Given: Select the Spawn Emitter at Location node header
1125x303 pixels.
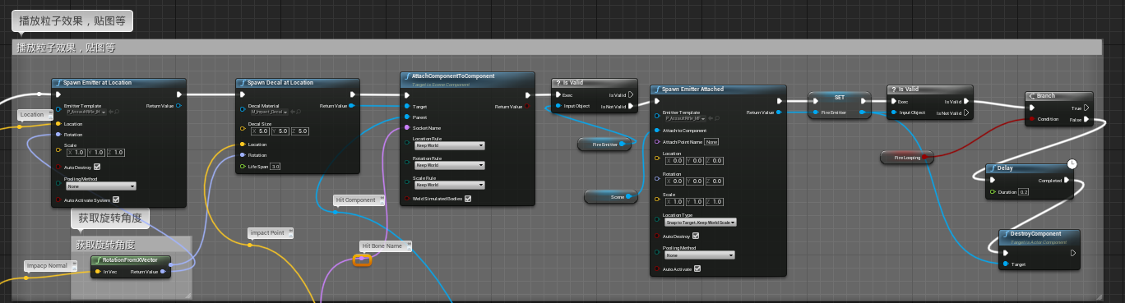Looking at the screenshot, I should click(x=118, y=83).
